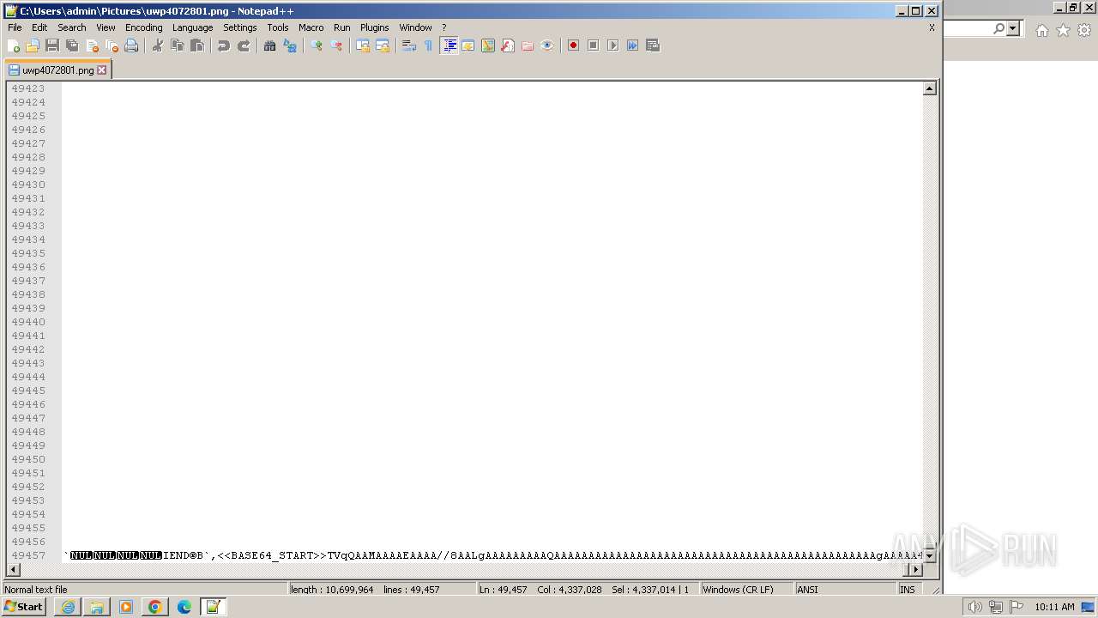Click the background browser favorites star
The image size is (1098, 618).
click(1063, 30)
